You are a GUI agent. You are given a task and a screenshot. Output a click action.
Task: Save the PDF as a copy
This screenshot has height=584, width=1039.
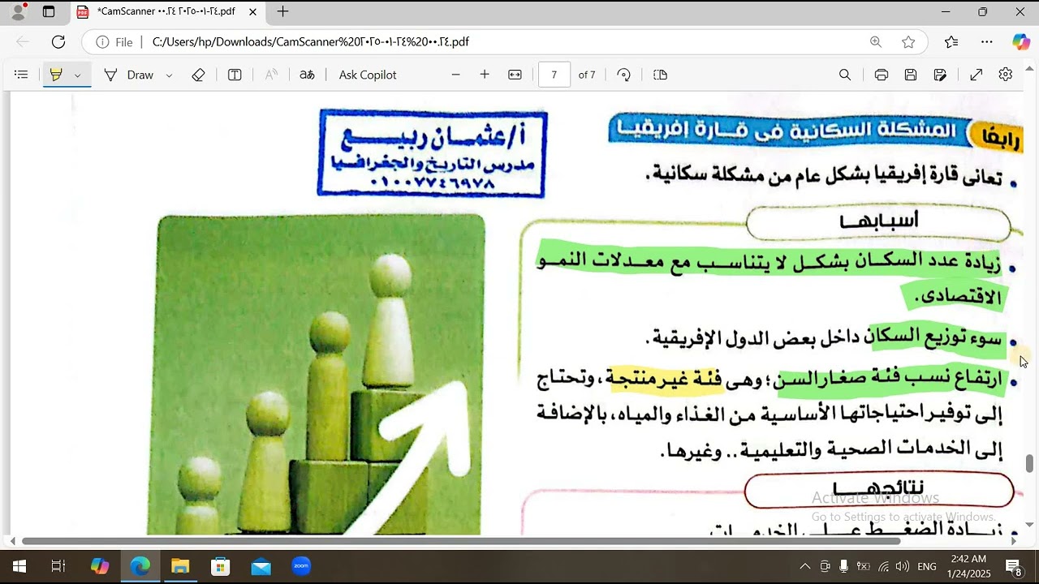coord(940,75)
